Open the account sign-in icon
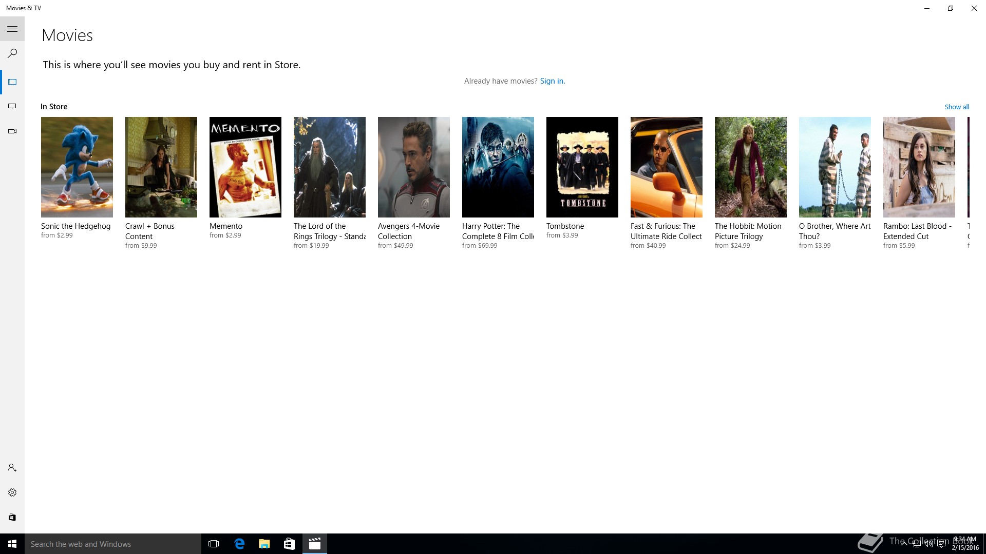The width and height of the screenshot is (986, 554). pos(12,468)
